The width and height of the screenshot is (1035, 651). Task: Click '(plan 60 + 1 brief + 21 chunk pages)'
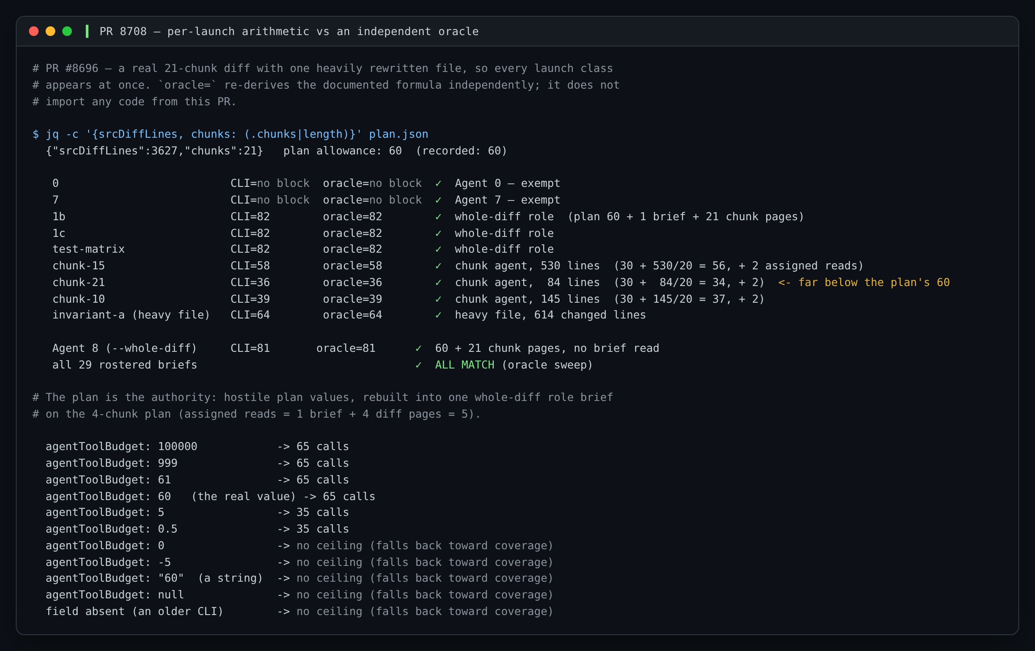click(685, 217)
